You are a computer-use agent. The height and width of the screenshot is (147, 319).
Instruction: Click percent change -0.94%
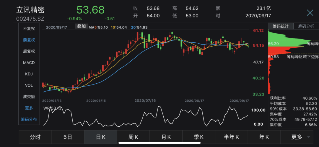[x=75, y=19]
